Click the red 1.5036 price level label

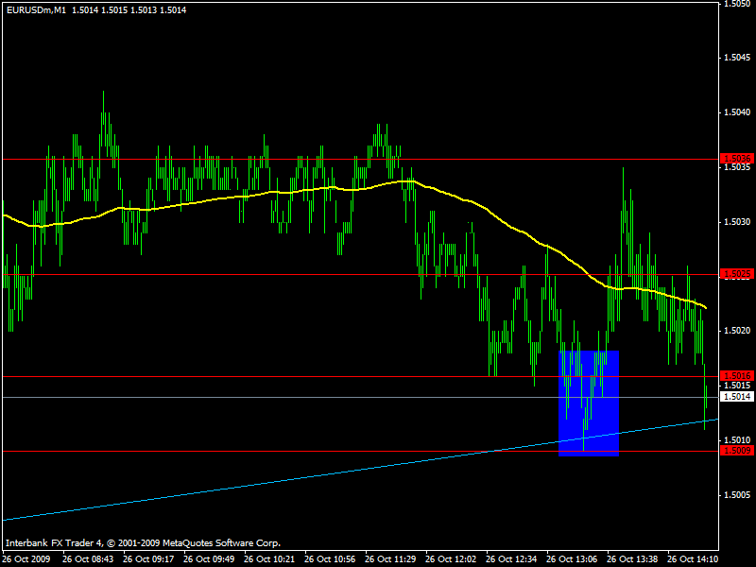(736, 158)
